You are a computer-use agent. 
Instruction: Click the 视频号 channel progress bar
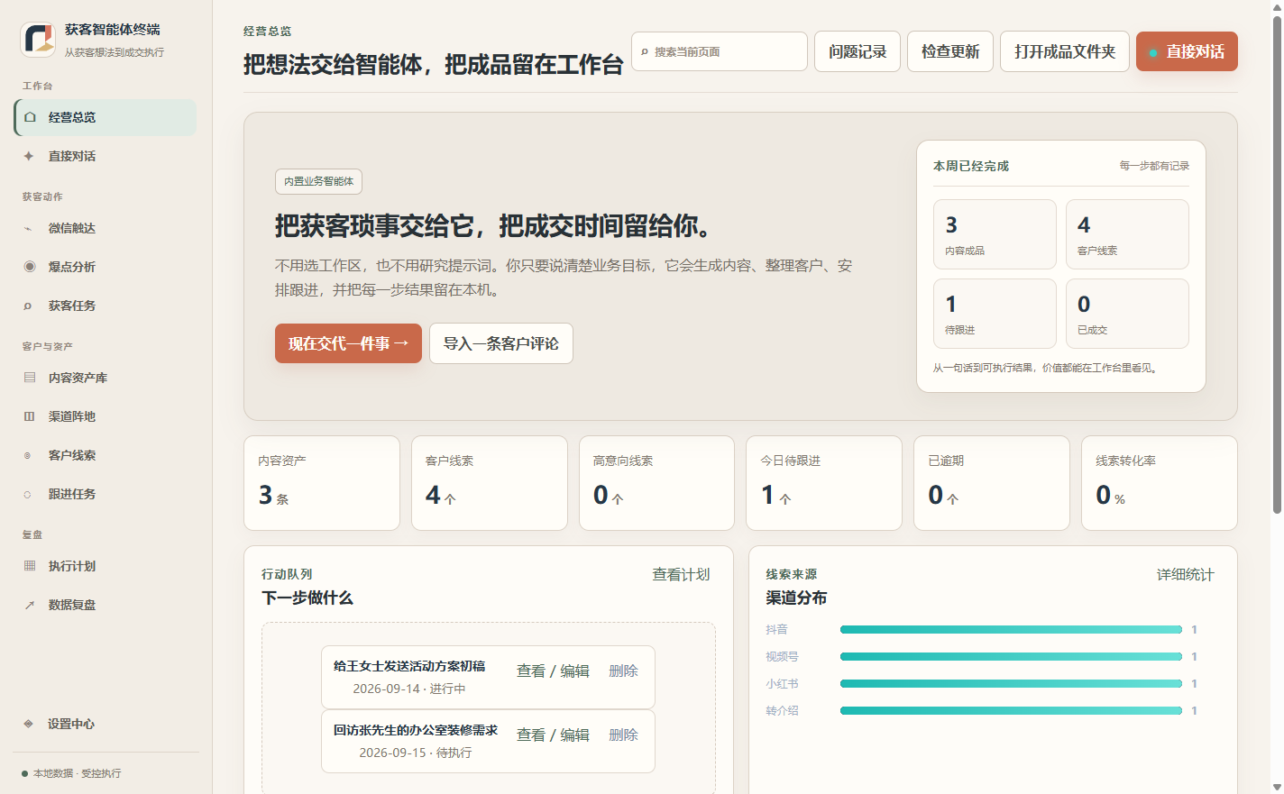tap(1011, 656)
